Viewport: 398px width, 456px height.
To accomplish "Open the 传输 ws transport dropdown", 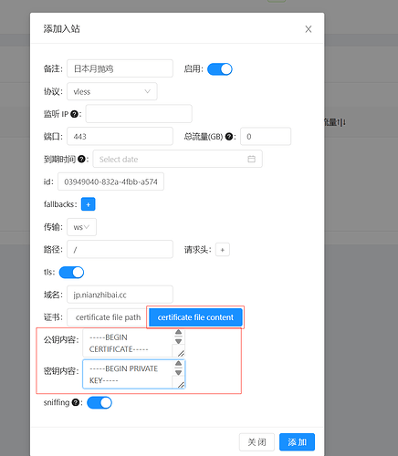I will tap(81, 227).
